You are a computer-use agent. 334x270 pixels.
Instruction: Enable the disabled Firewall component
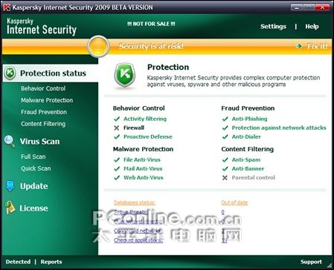pos(134,128)
